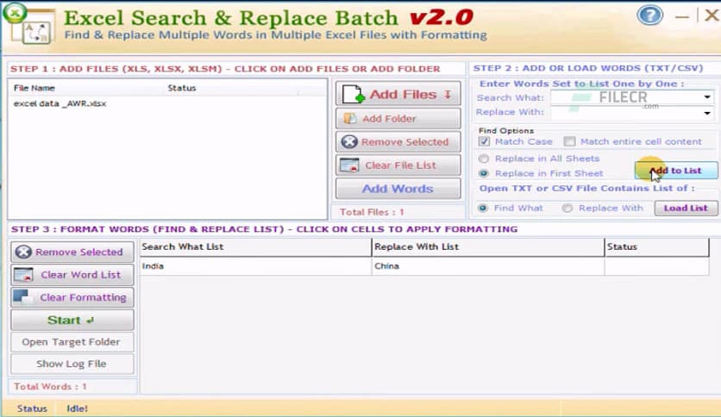Select Replace in All Sheets option

(483, 159)
